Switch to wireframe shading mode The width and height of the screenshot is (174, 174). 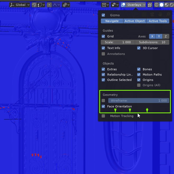(x=157, y=5)
